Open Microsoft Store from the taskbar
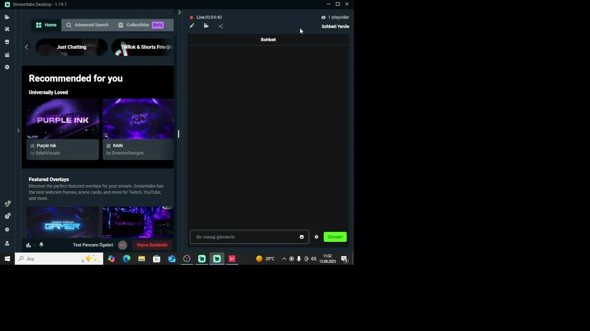 pos(157,259)
